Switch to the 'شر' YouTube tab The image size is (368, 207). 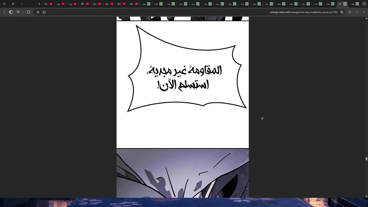(x=61, y=4)
